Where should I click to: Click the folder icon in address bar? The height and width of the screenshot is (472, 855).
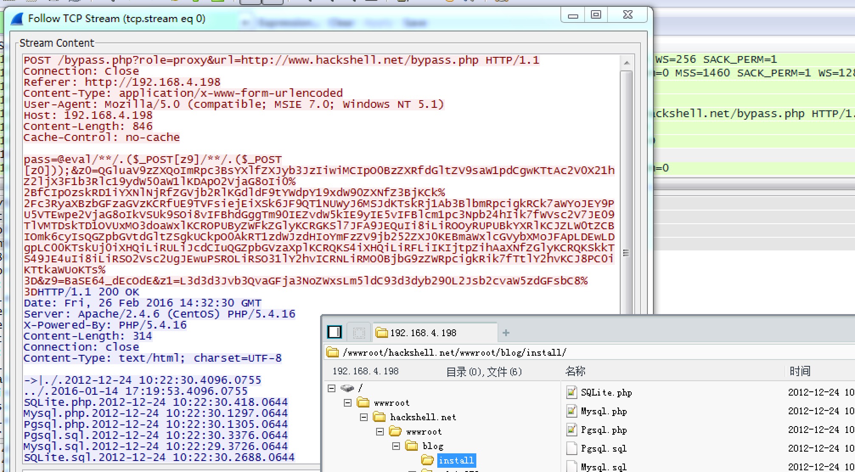332,352
